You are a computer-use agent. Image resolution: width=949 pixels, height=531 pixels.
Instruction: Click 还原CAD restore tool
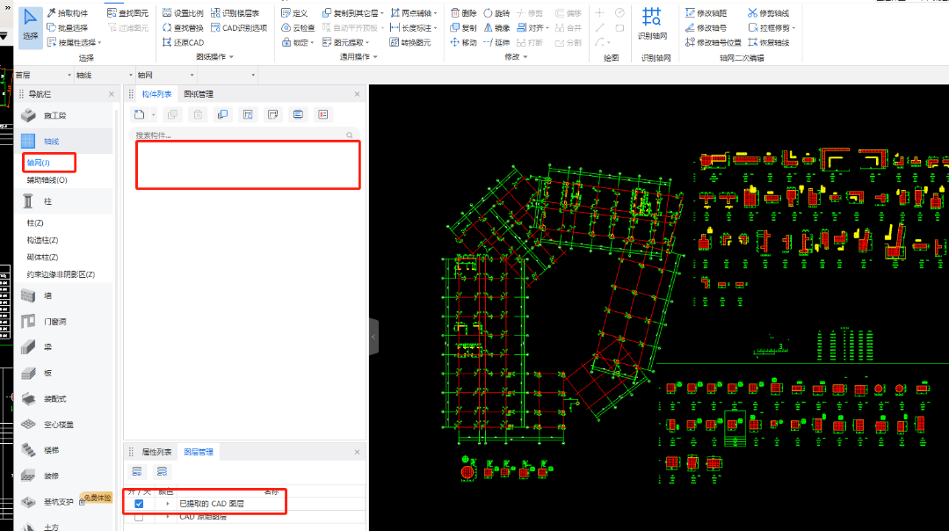pos(184,42)
